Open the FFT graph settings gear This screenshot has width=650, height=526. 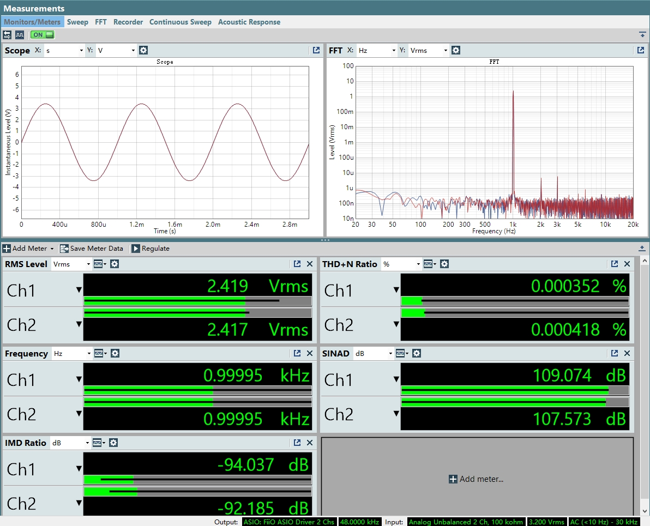[x=455, y=50]
